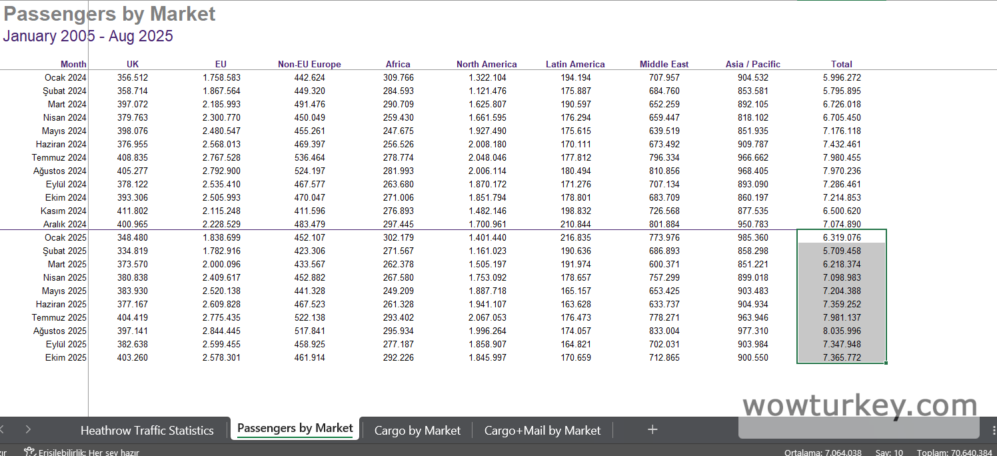Screen dimensions: 997x456
Task: Open the Cargo+Mail by Market sheet
Action: point(542,431)
